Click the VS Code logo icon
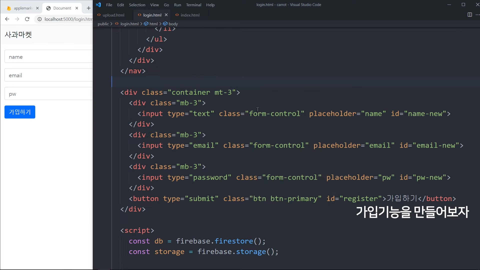The height and width of the screenshot is (270, 480). [98, 5]
